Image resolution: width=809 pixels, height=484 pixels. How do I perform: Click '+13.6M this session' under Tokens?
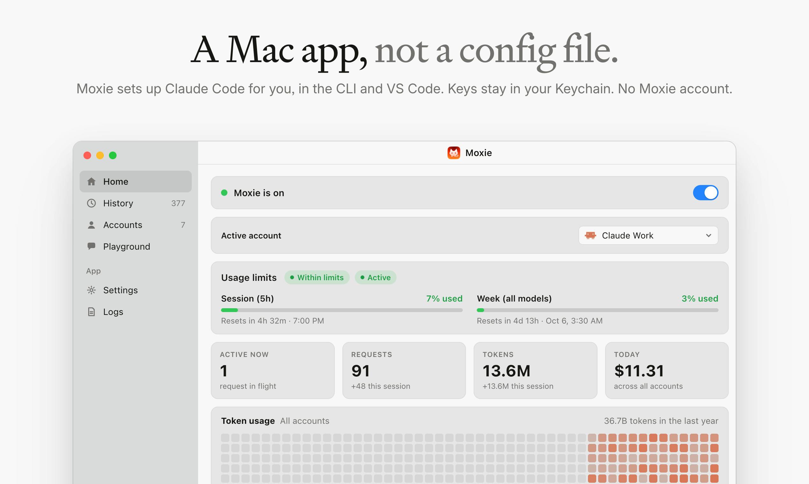(x=518, y=386)
